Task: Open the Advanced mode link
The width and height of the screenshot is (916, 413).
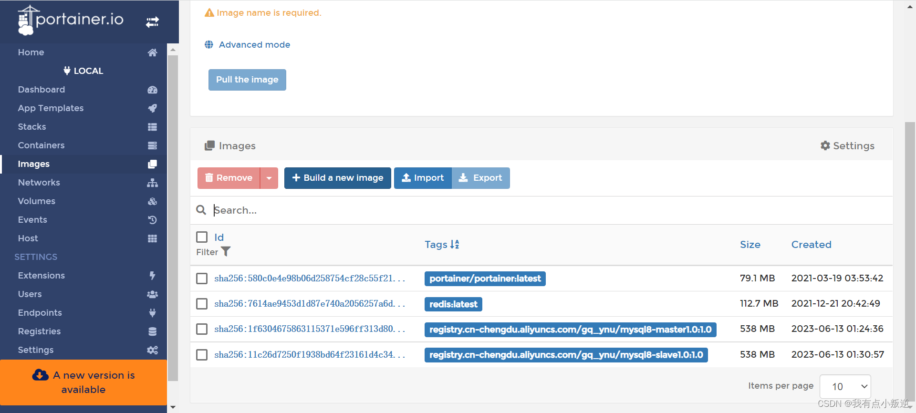Action: pos(255,45)
